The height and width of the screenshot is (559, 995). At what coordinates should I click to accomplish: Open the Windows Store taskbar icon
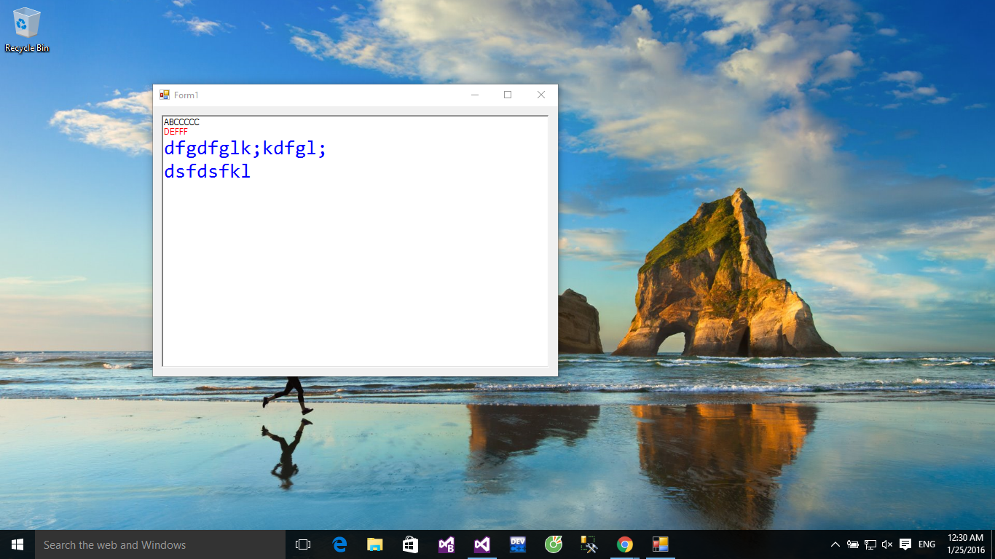point(411,544)
